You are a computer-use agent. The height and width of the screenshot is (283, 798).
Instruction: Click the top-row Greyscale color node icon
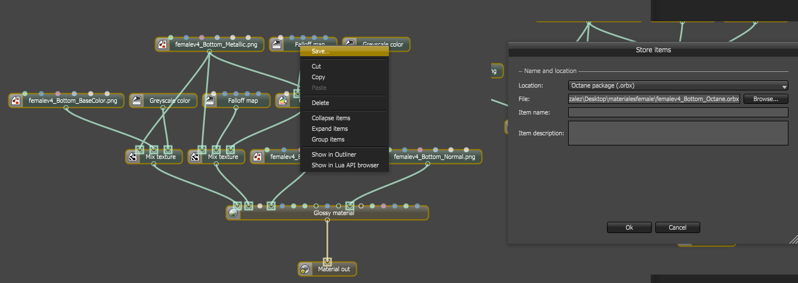[349, 44]
